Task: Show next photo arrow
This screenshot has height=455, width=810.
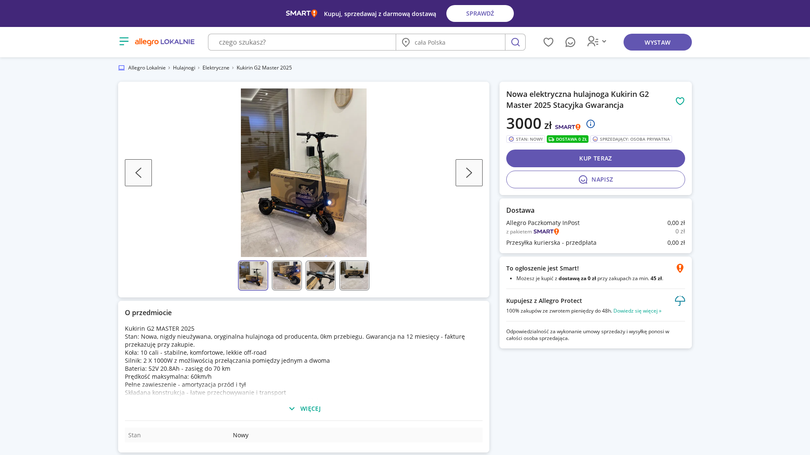Action: point(469,173)
